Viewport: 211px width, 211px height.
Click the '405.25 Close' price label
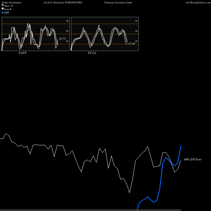193,160
